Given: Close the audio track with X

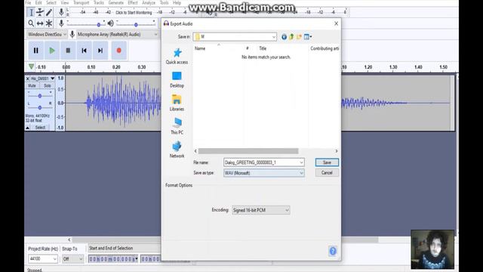Looking at the screenshot, I should [27, 79].
